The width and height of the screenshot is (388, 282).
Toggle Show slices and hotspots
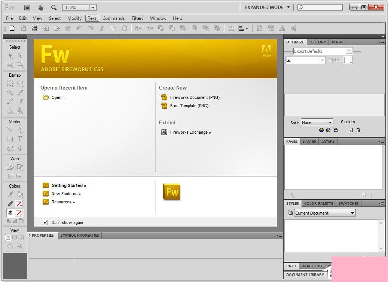19,176
